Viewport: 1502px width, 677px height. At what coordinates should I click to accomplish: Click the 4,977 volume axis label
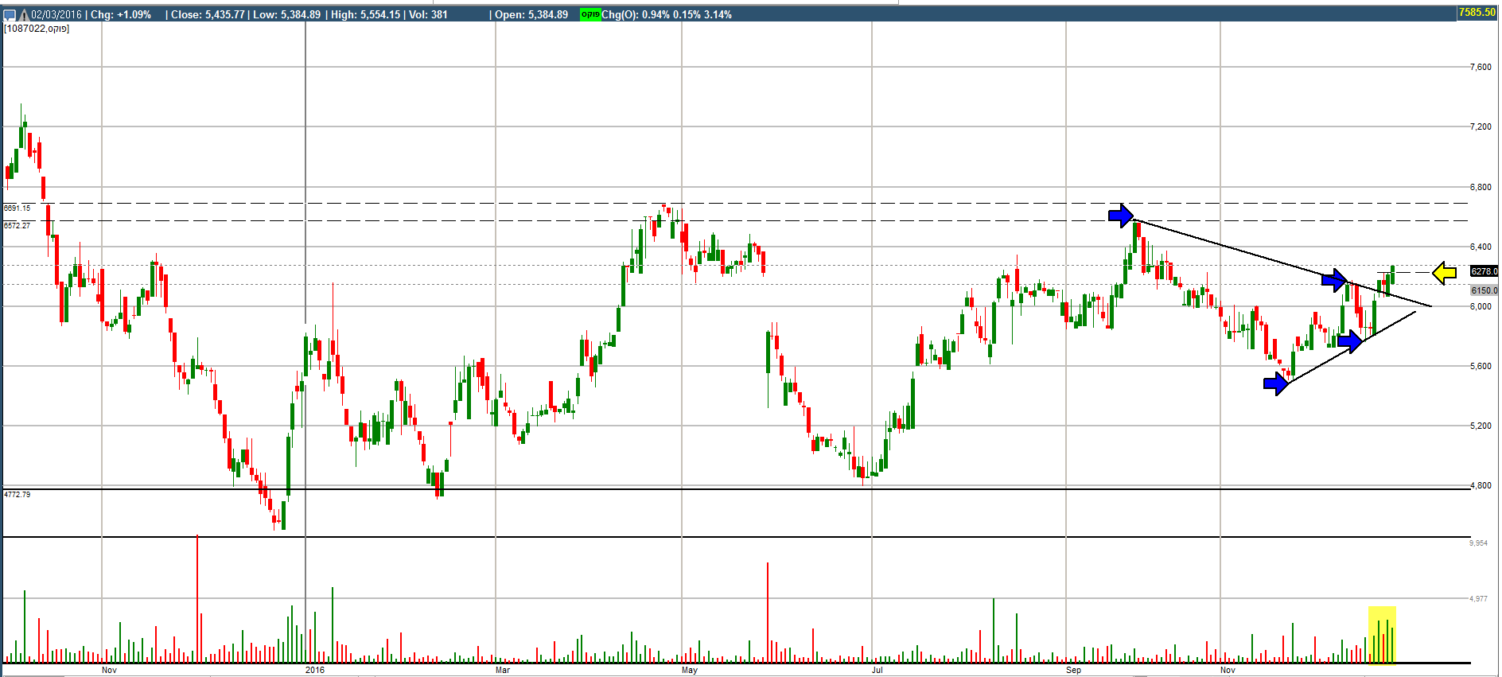click(x=1478, y=598)
